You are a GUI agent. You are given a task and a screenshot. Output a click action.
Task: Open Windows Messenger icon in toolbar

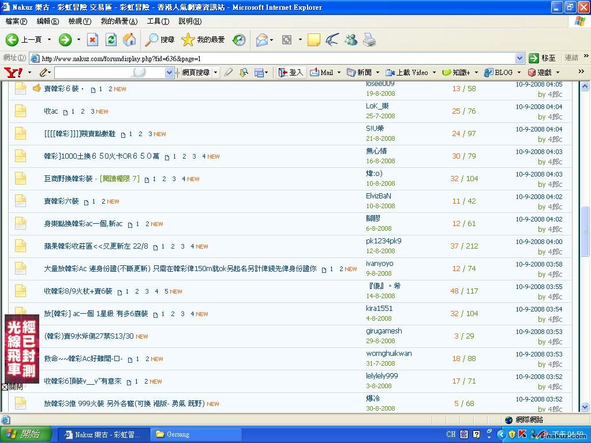pyautogui.click(x=351, y=40)
